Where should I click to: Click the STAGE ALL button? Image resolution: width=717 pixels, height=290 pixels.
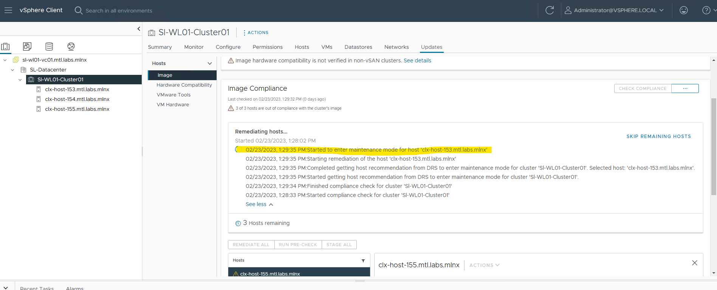[x=339, y=245]
